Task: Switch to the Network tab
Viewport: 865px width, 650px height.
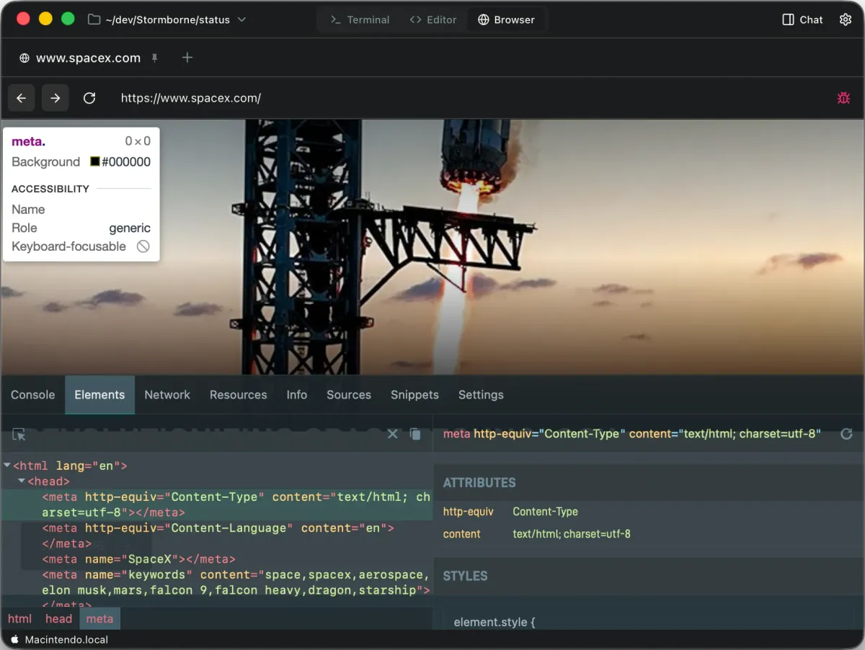Action: [x=167, y=395]
